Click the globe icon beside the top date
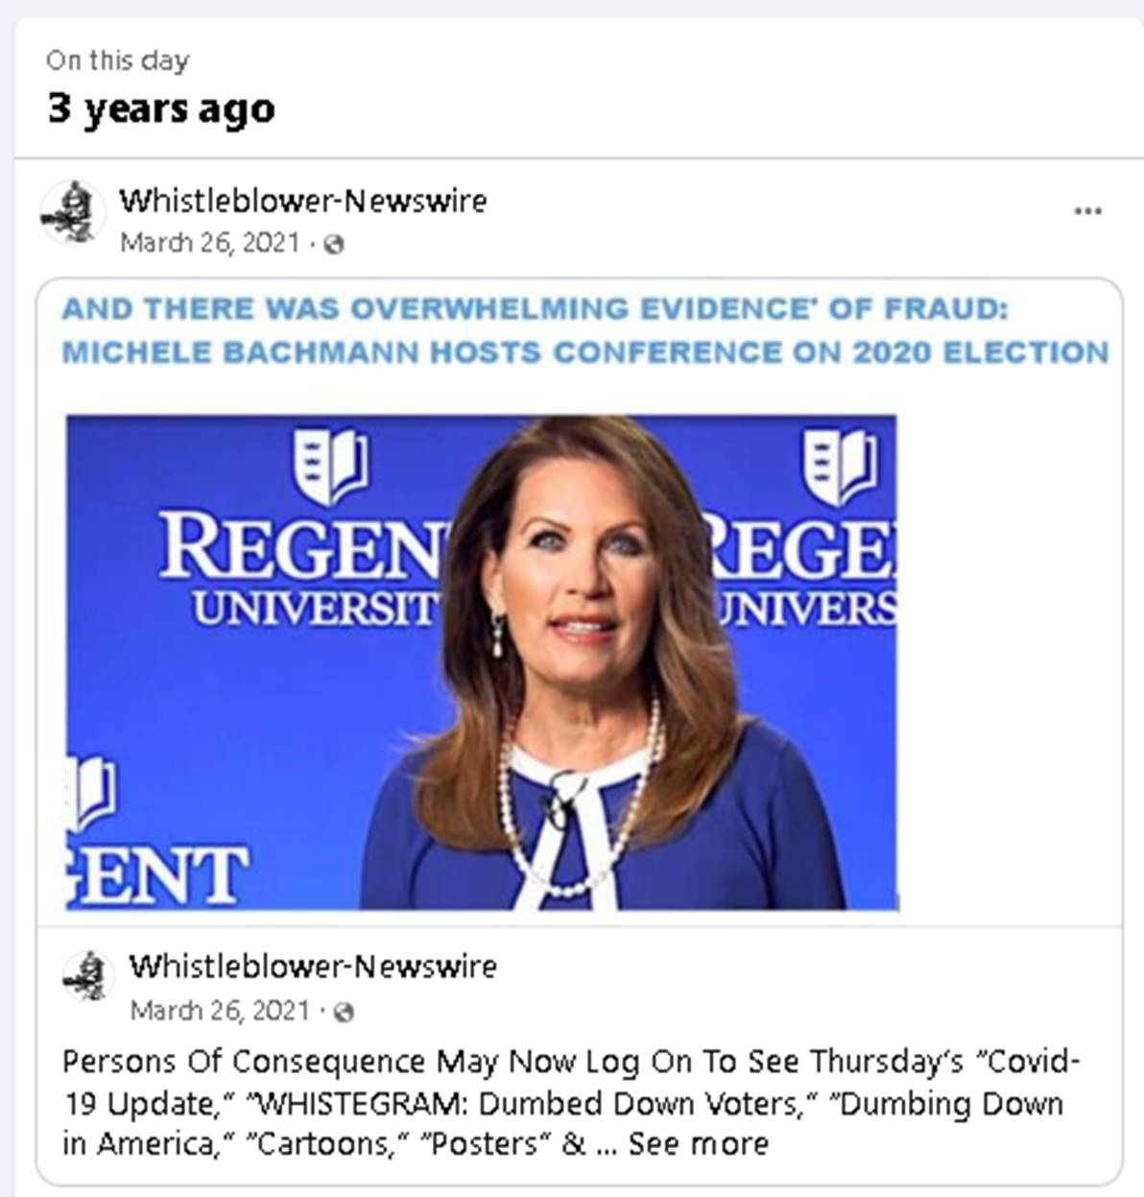1144x1197 pixels. (334, 245)
